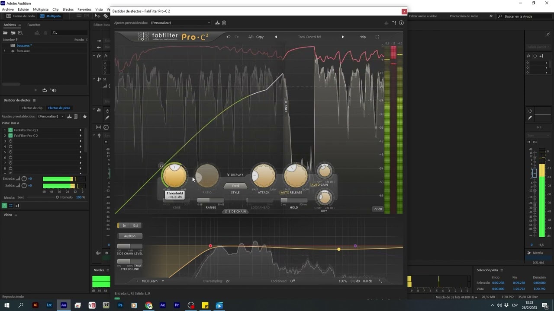This screenshot has width=554, height=311.
Task: Click red side chain filter node
Action: pos(210,246)
